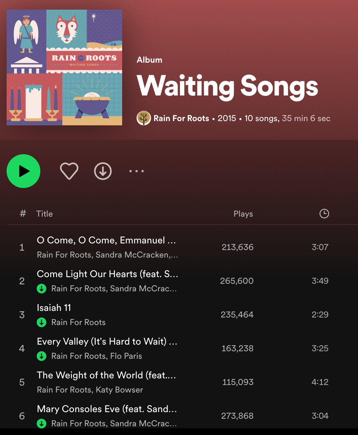Image resolution: width=358 pixels, height=435 pixels.
Task: Open the three-dot more options menu
Action: click(x=137, y=171)
